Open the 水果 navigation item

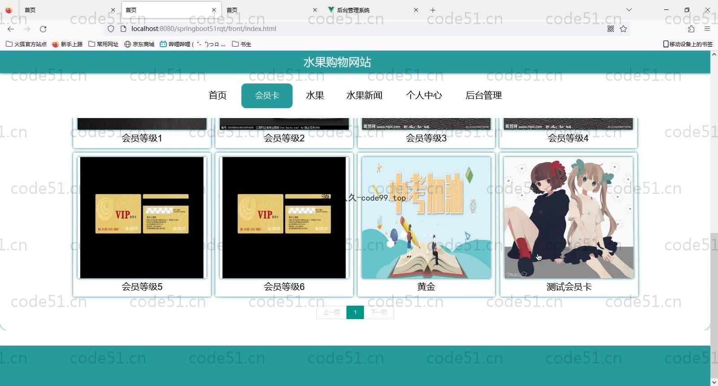(315, 96)
